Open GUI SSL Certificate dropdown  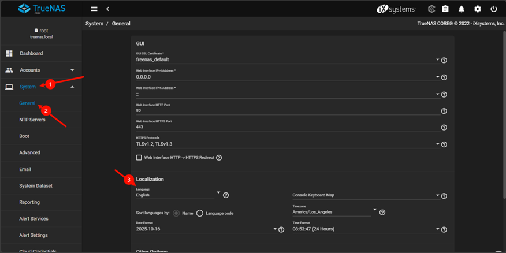tap(288, 59)
